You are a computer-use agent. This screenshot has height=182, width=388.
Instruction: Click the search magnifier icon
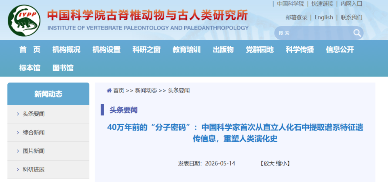click(357, 33)
